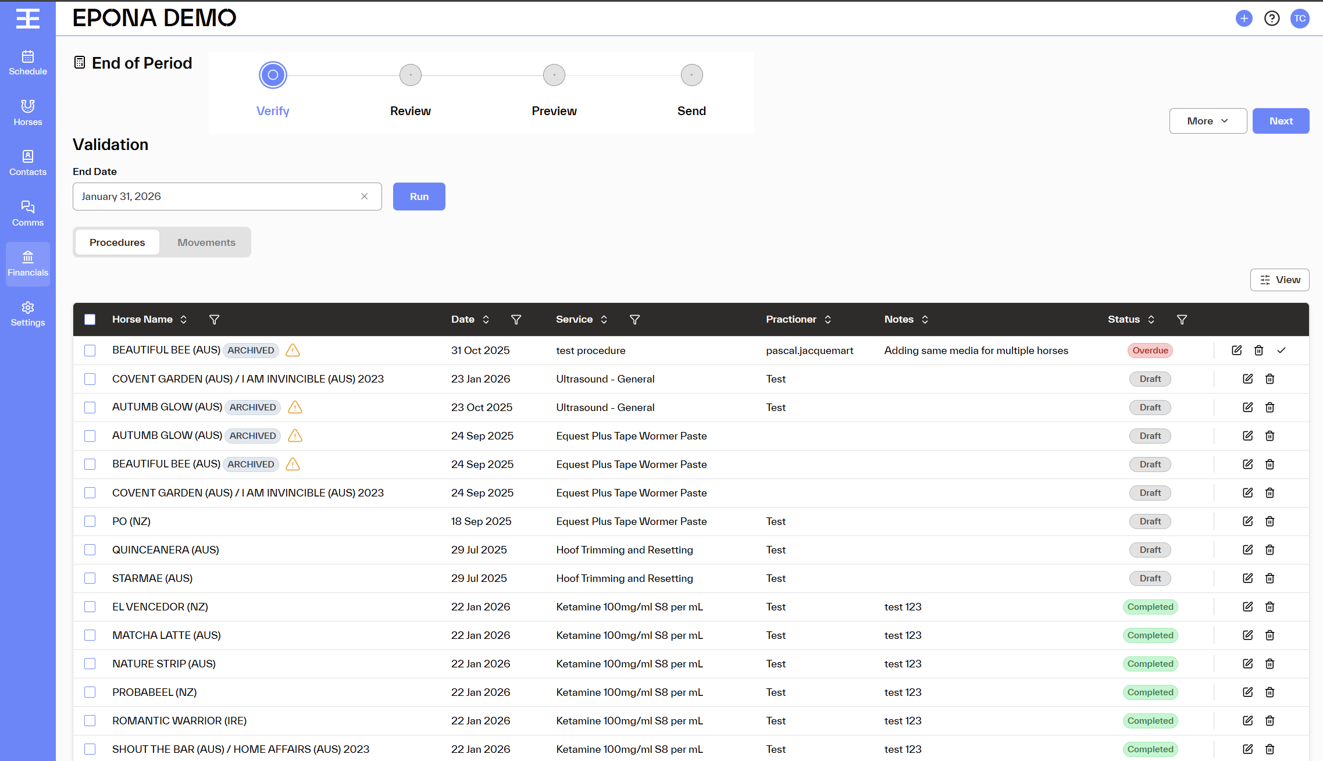The image size is (1323, 761).
Task: Filter the Horse Name column
Action: click(214, 320)
